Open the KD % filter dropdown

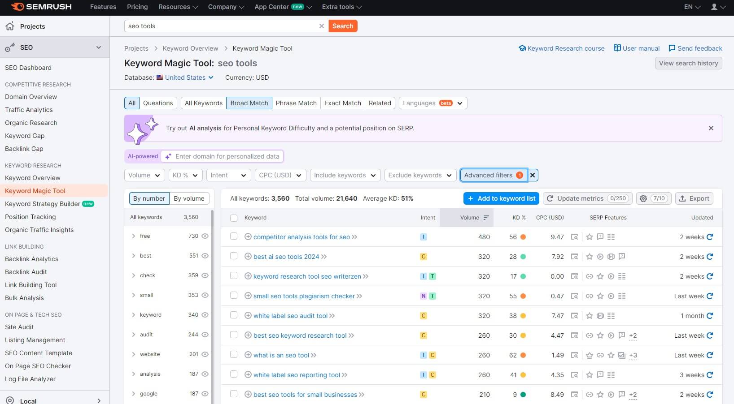coord(186,175)
